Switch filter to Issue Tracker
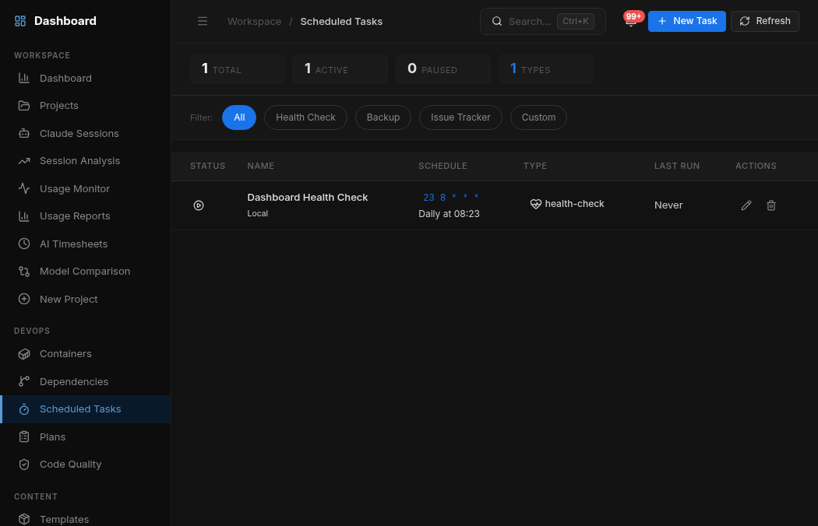Viewport: 818px width, 526px height. tap(460, 117)
